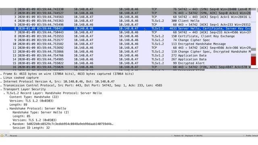
Task: Expand the Internet Protocol Version 4 row
Action: pyautogui.click(x=1, y=82)
